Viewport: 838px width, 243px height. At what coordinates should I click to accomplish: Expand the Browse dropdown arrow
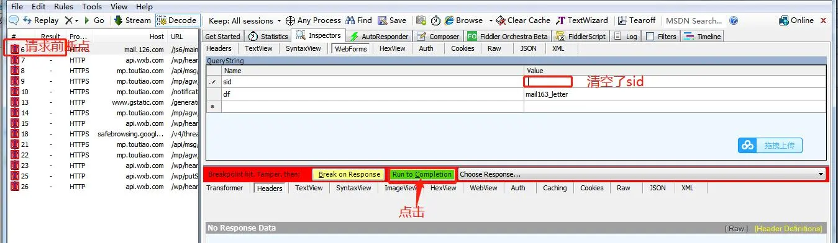click(491, 20)
